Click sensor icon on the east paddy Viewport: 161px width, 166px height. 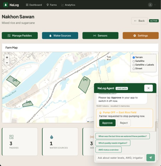click(85, 79)
